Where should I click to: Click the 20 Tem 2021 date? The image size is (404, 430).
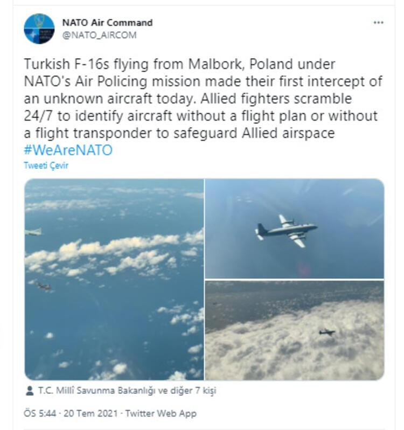[90, 413]
